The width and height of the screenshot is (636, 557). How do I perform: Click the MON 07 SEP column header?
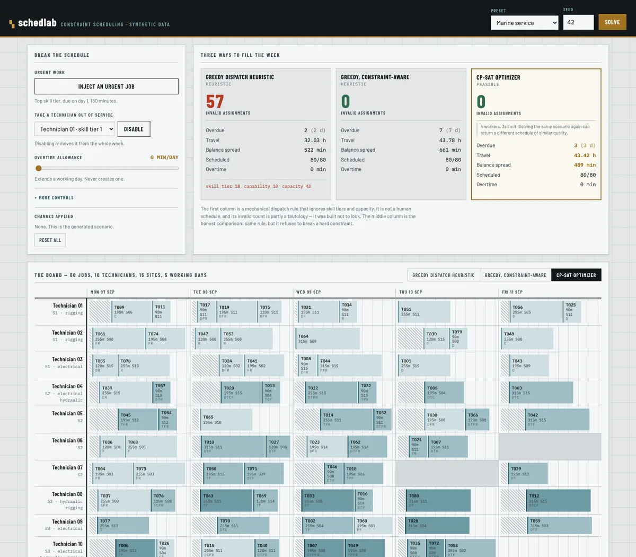(x=102, y=292)
